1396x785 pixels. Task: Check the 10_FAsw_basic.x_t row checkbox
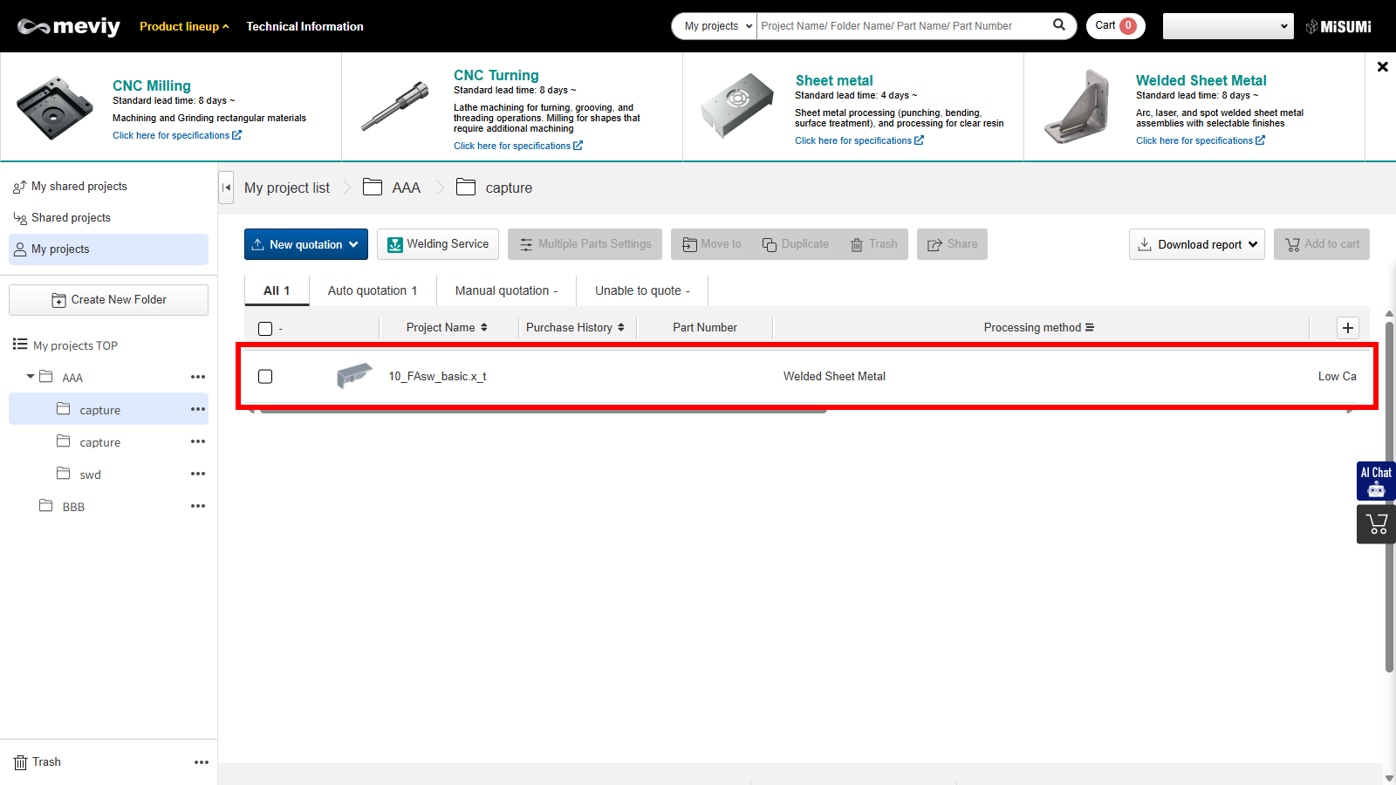tap(265, 377)
